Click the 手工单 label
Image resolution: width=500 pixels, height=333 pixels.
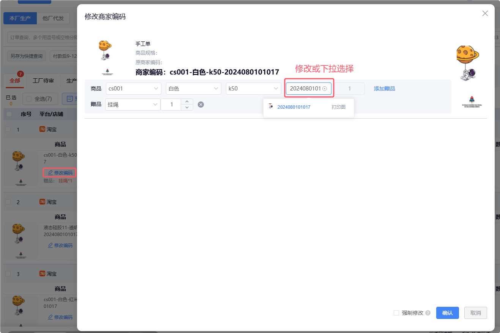click(143, 44)
